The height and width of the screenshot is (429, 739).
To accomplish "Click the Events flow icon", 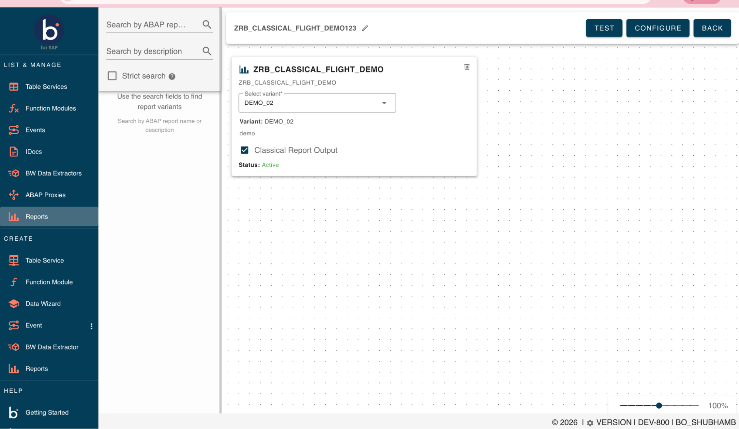I will [x=14, y=130].
